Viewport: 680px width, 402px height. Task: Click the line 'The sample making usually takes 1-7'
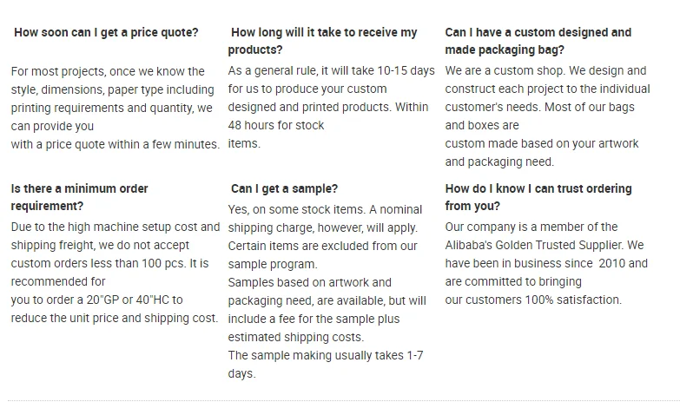tap(326, 355)
